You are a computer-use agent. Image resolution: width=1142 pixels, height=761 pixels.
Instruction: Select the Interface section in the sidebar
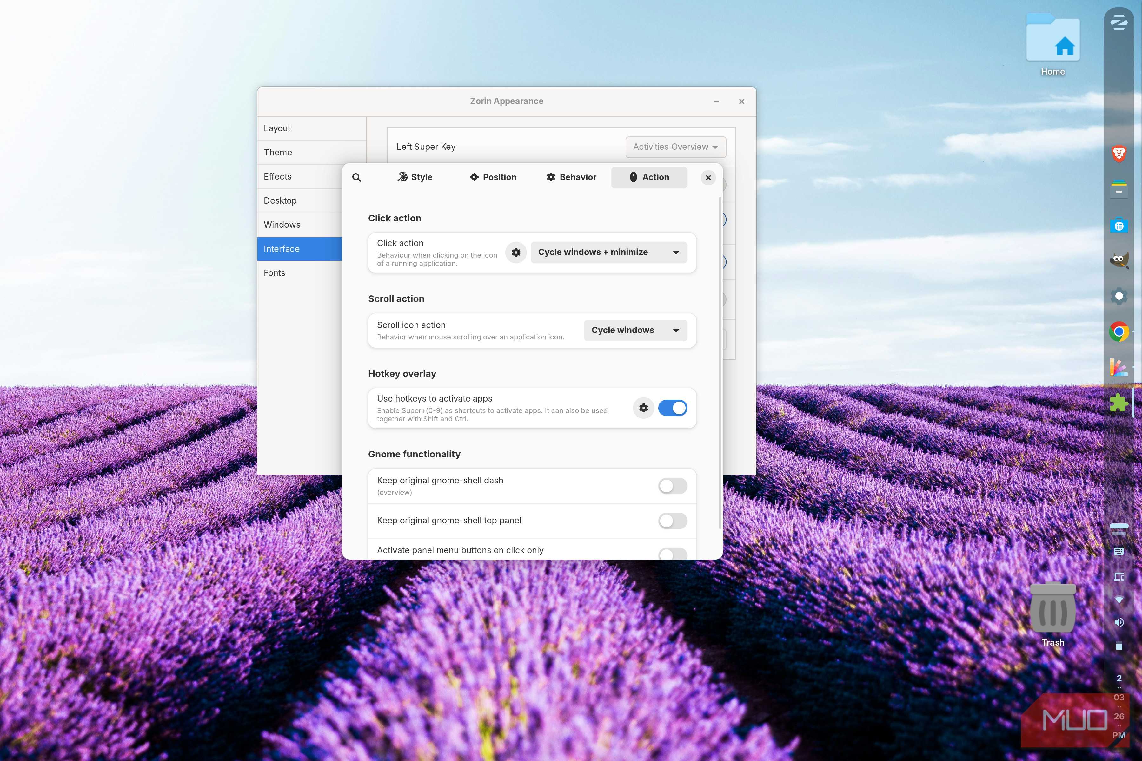point(300,249)
